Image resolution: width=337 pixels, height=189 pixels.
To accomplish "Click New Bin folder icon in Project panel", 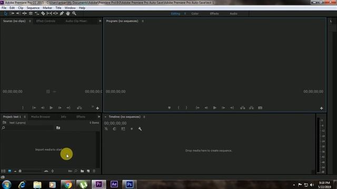I will (x=82, y=171).
